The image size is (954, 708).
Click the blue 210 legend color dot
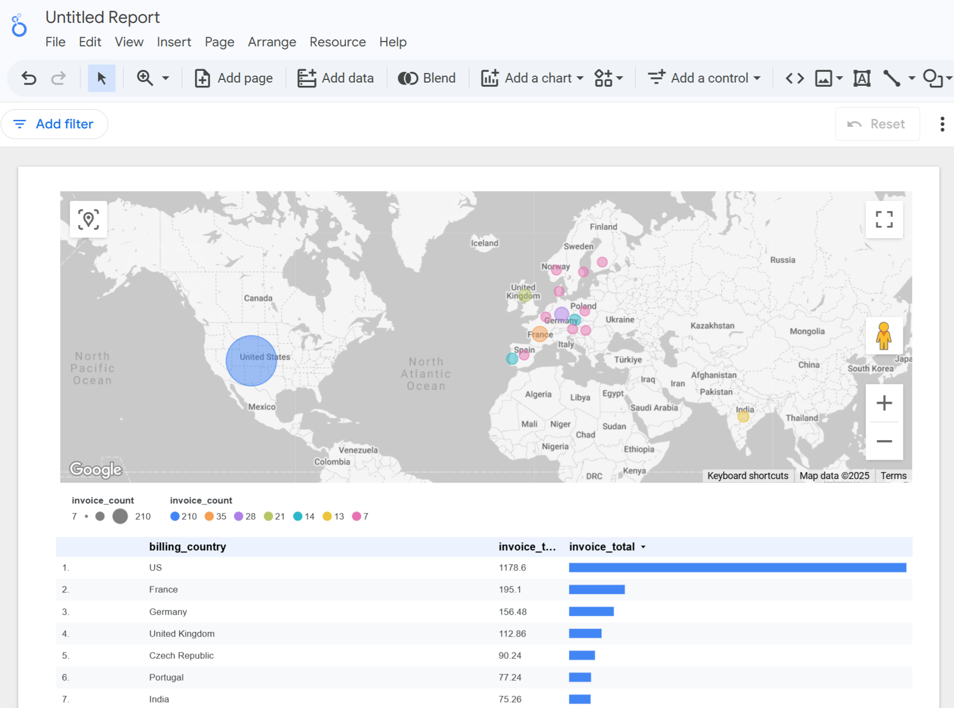tap(175, 516)
